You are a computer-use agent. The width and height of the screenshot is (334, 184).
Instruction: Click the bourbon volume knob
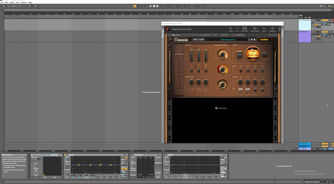pos(264,54)
